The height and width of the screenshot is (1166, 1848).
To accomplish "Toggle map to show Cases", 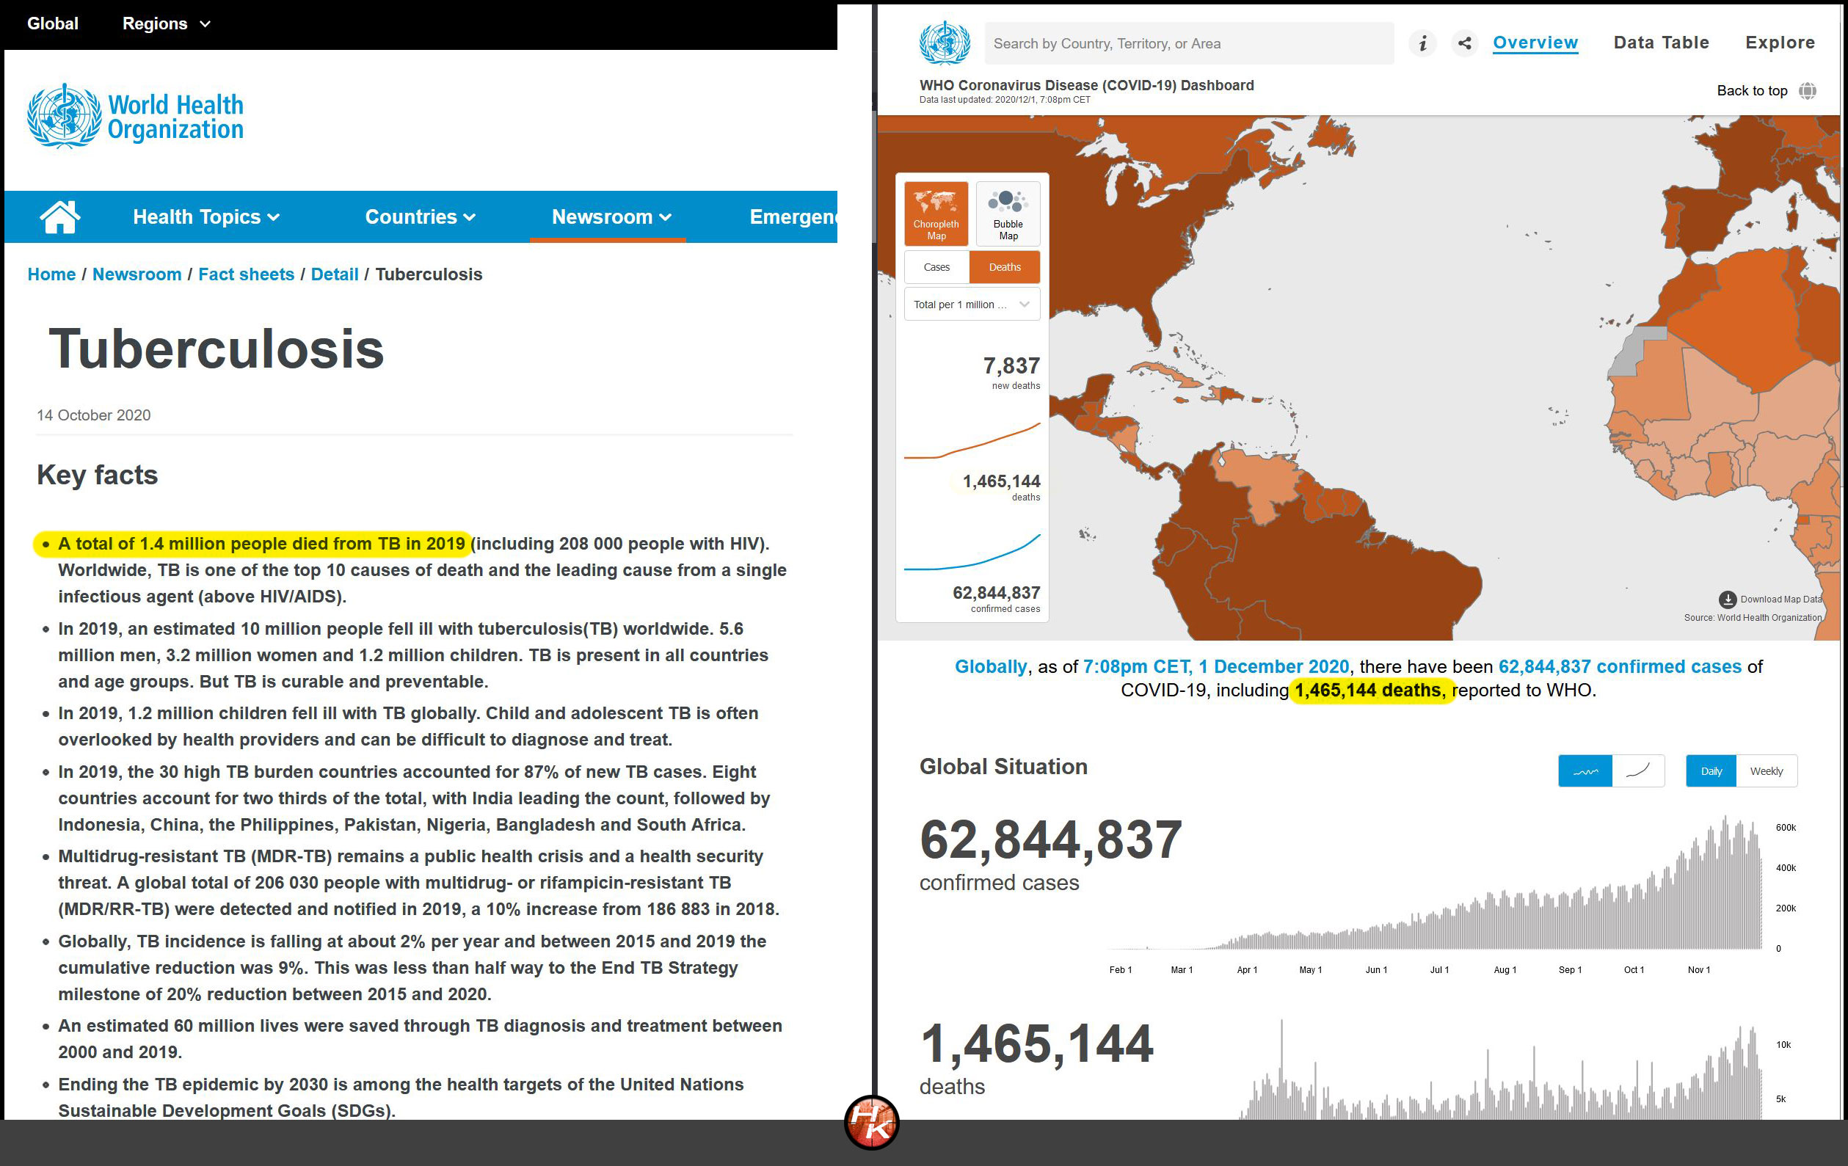I will coord(936,267).
